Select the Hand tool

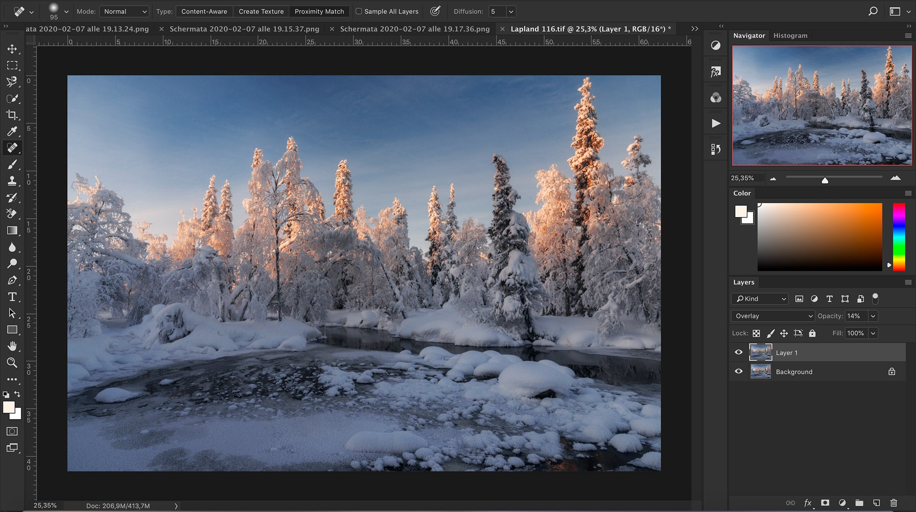(12, 346)
